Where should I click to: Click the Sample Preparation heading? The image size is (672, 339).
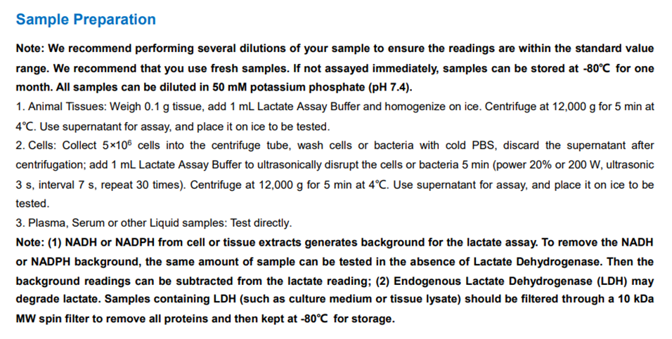click(86, 20)
